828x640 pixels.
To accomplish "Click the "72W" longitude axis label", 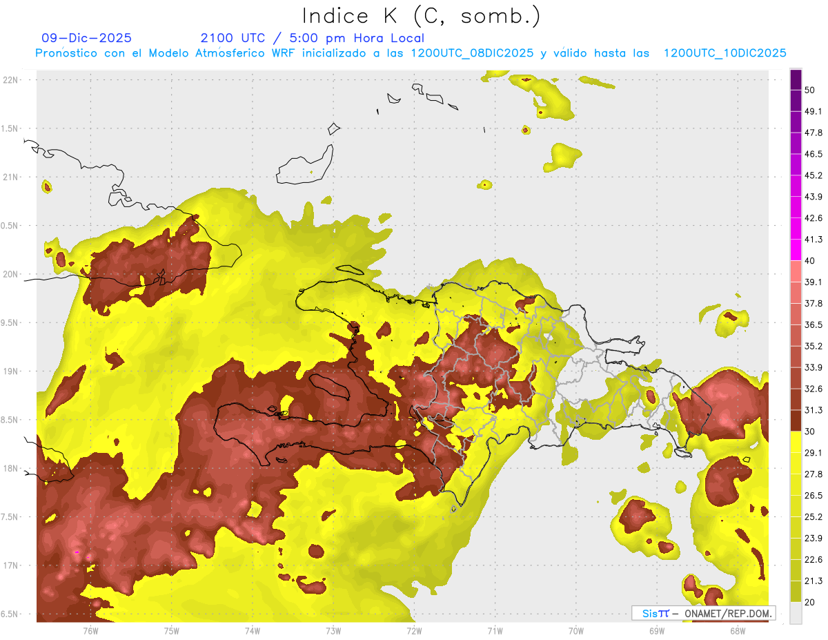I will pyautogui.click(x=414, y=630).
